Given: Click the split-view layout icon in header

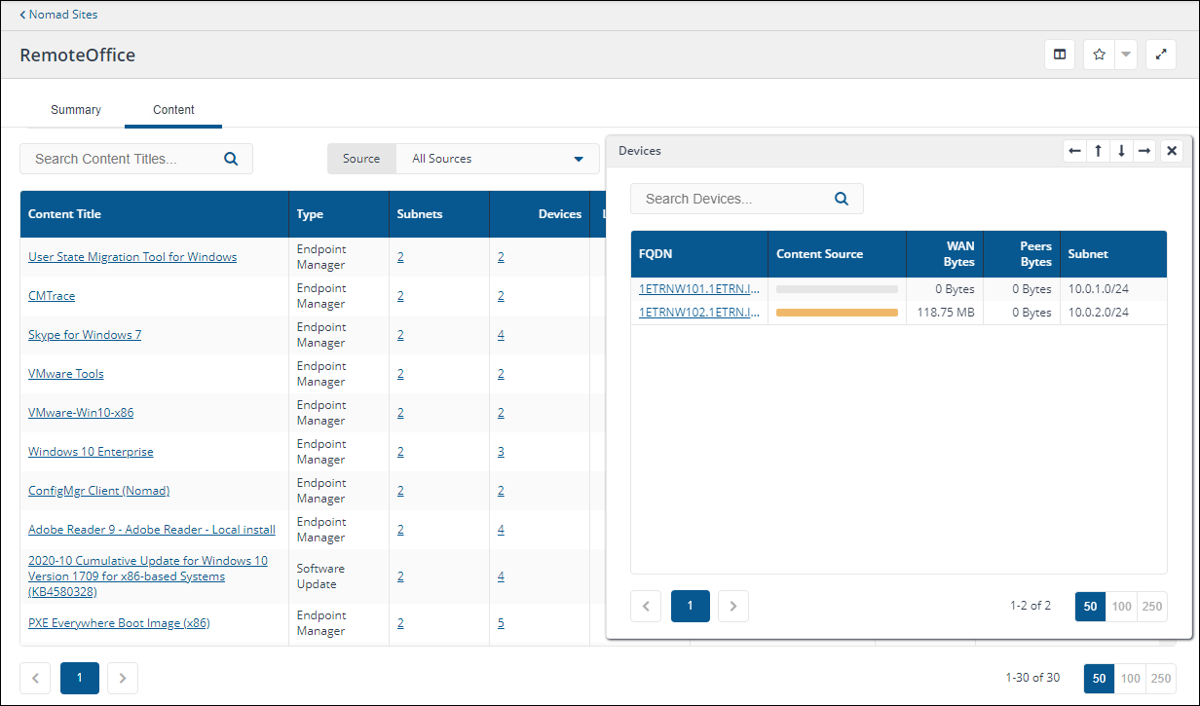Looking at the screenshot, I should 1060,55.
